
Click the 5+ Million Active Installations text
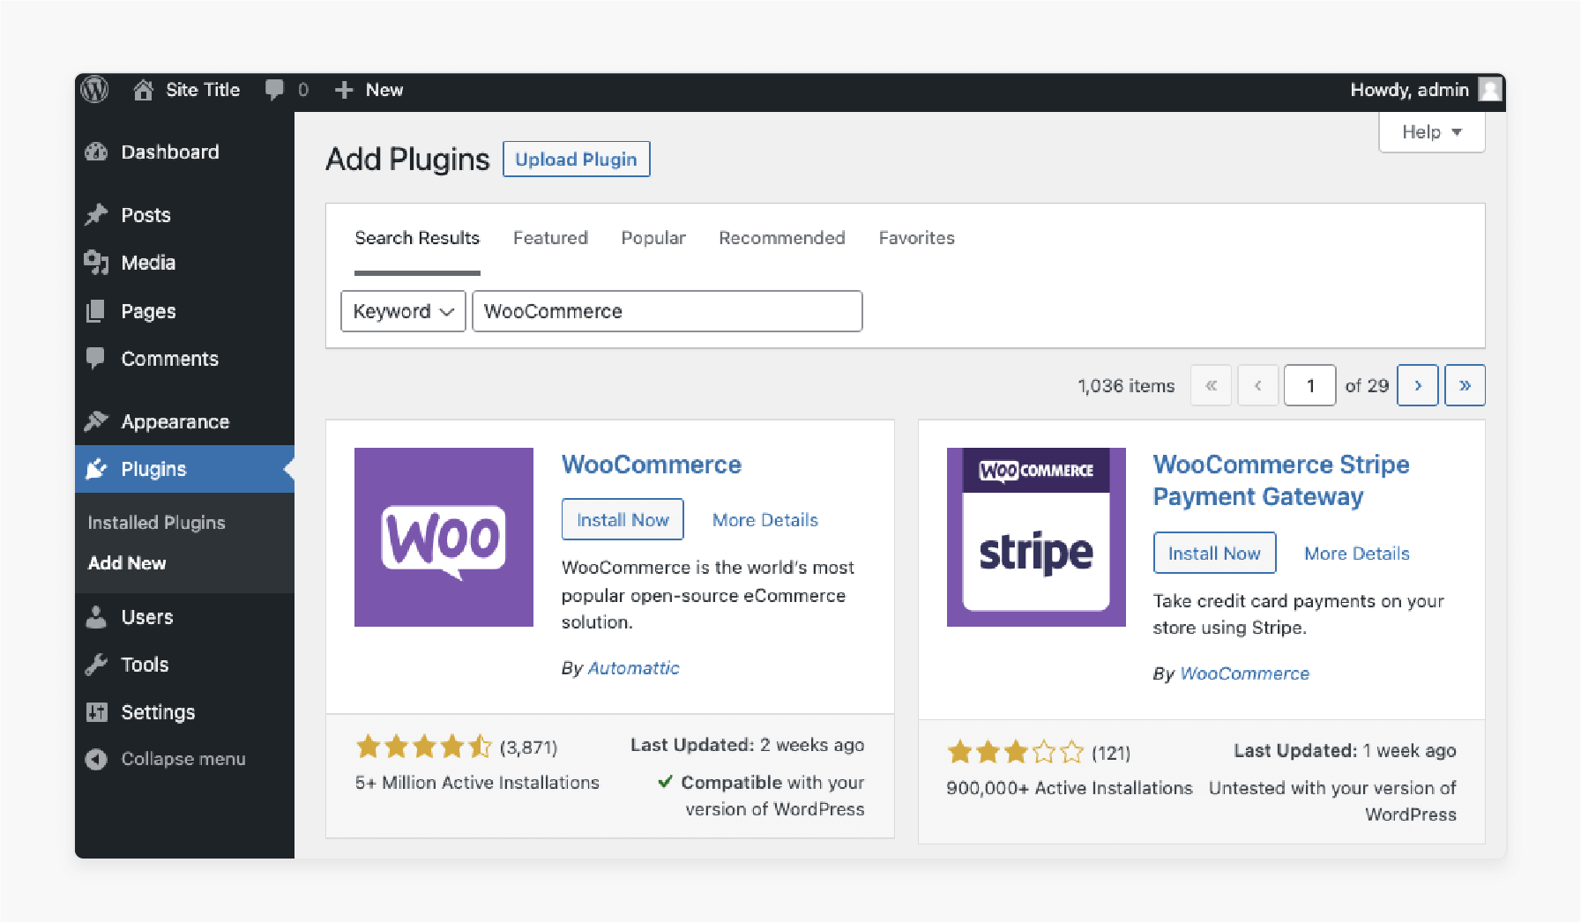point(477,783)
